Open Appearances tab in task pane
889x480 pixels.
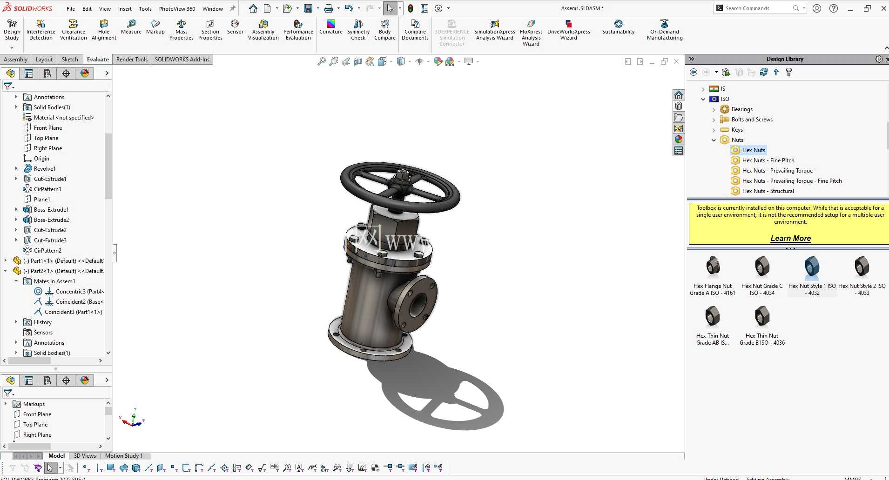[679, 140]
